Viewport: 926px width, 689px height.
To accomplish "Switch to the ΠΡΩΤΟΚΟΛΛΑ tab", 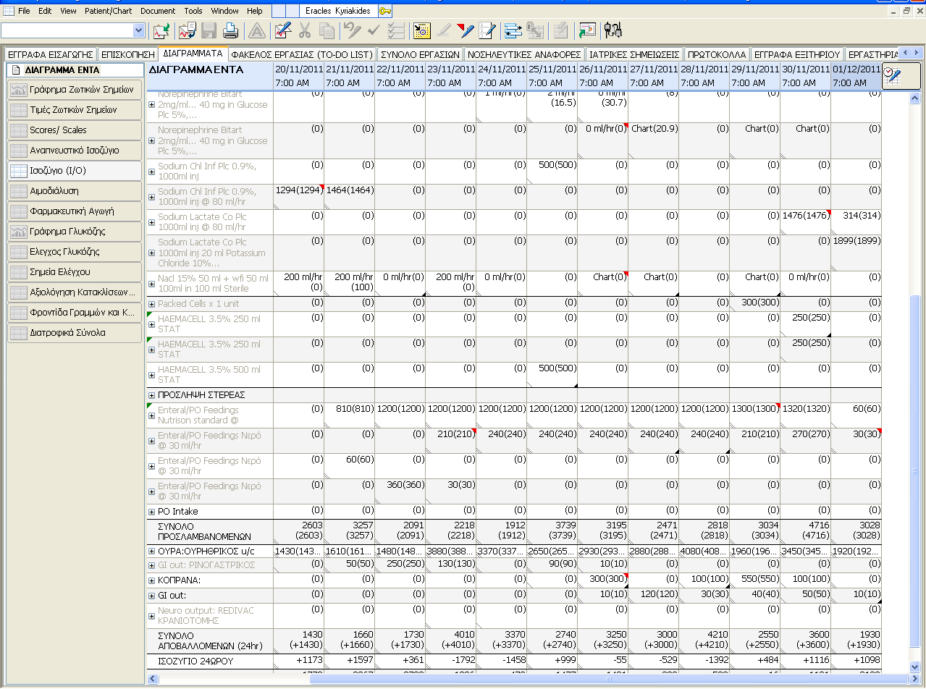I will pyautogui.click(x=717, y=54).
